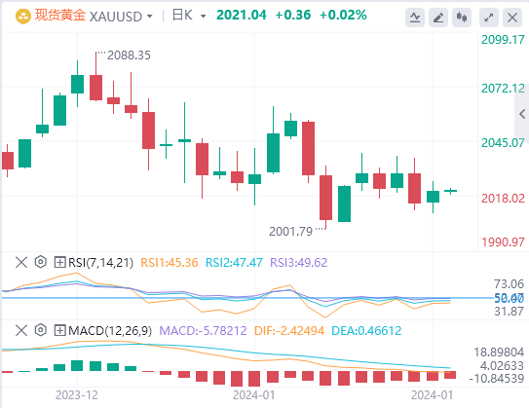Remove the RSI indicator panel
This screenshot has width=529, height=408.
point(21,262)
